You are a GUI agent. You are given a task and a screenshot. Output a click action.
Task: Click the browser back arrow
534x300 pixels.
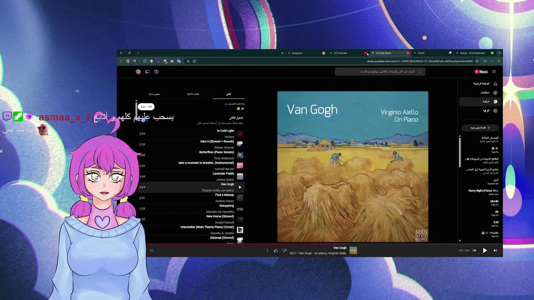(498, 61)
